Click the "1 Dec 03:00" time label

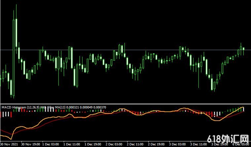coord(51,144)
